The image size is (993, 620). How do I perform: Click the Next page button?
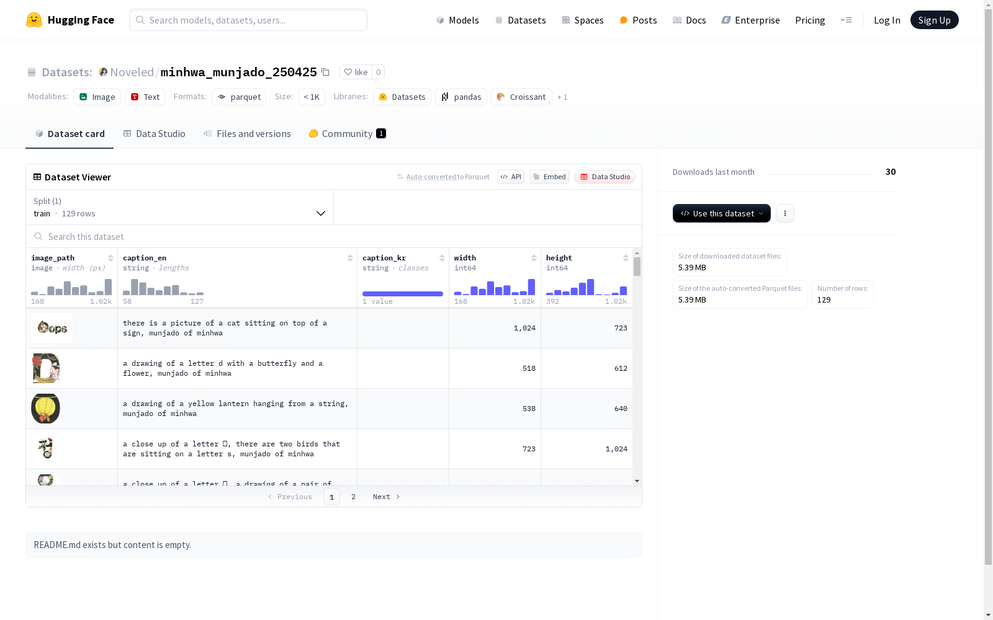(386, 497)
